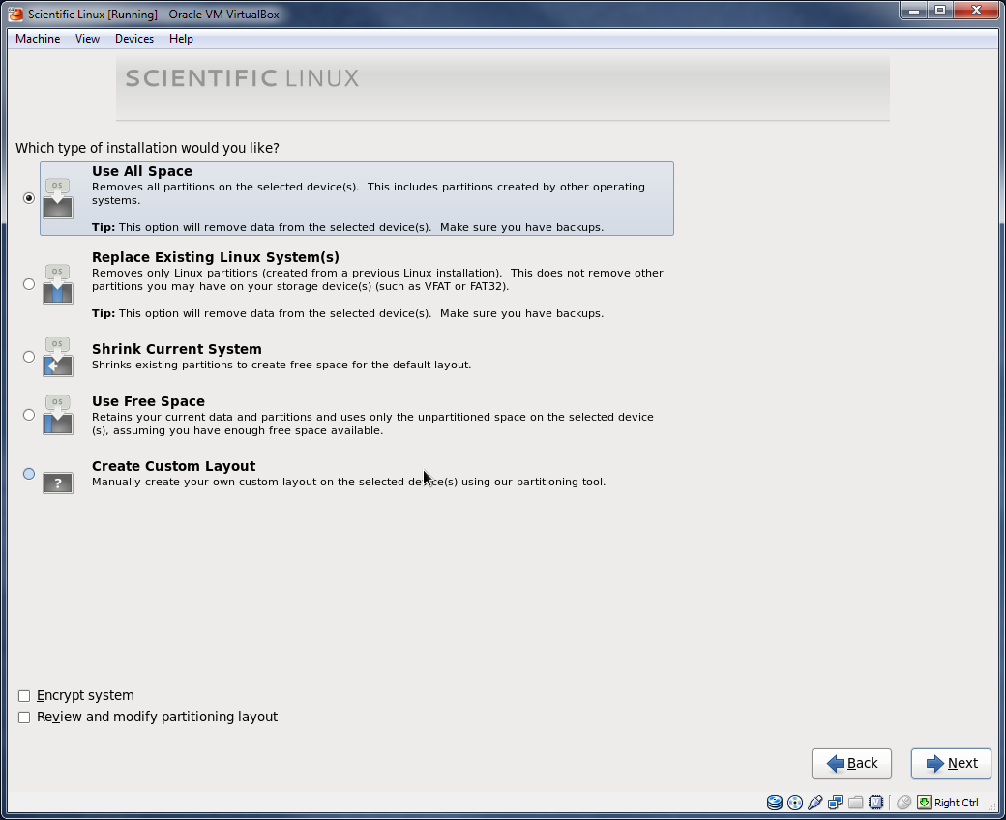This screenshot has height=820, width=1006.
Task: Pick the Use Free Space radio button
Action: [x=29, y=415]
